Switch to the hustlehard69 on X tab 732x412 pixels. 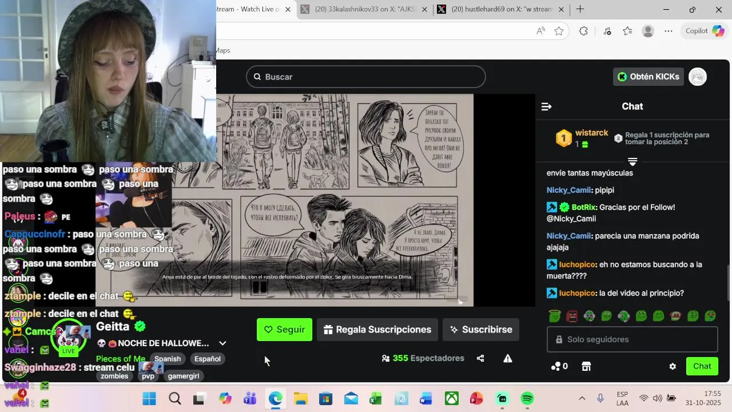click(x=502, y=9)
